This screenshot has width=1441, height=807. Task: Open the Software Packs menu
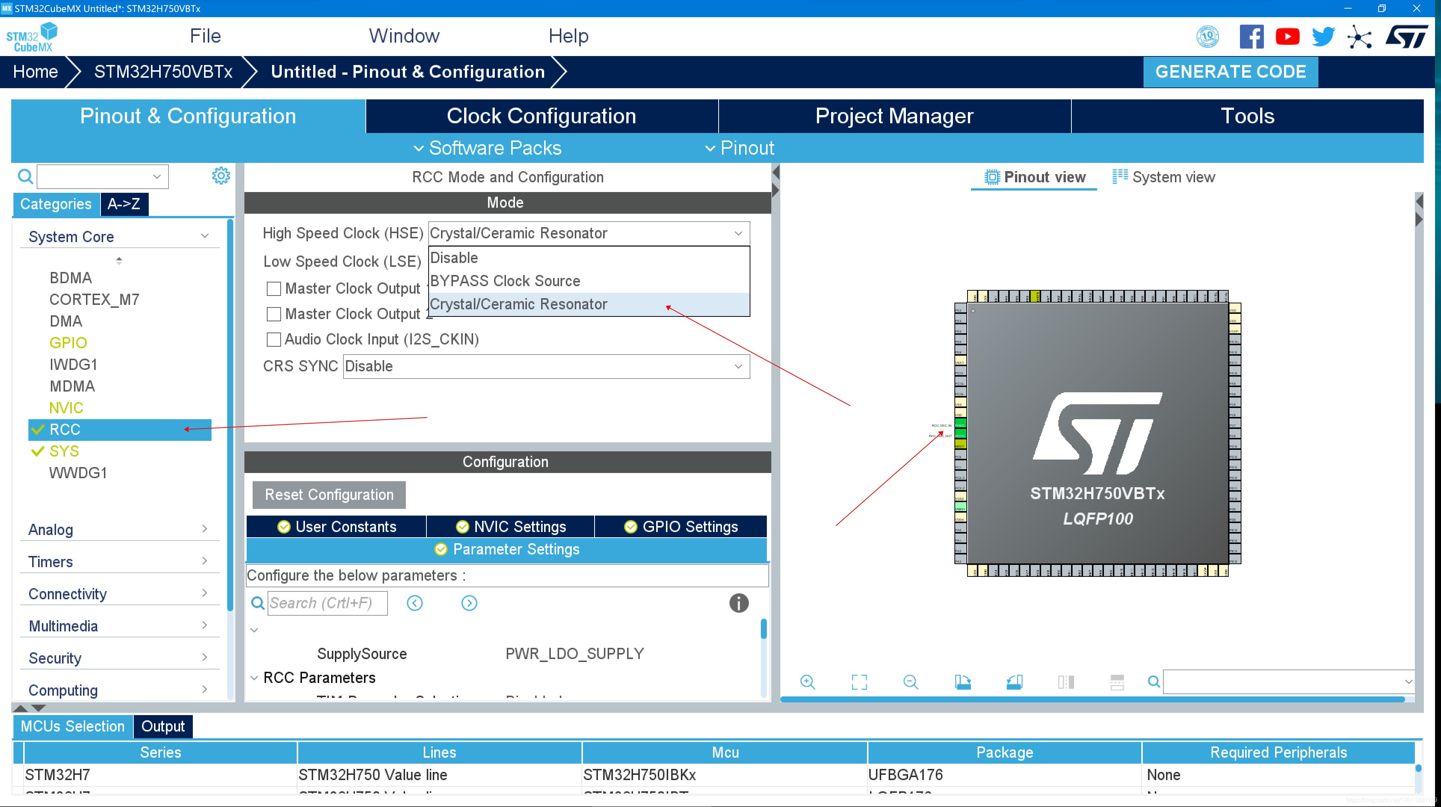point(487,148)
